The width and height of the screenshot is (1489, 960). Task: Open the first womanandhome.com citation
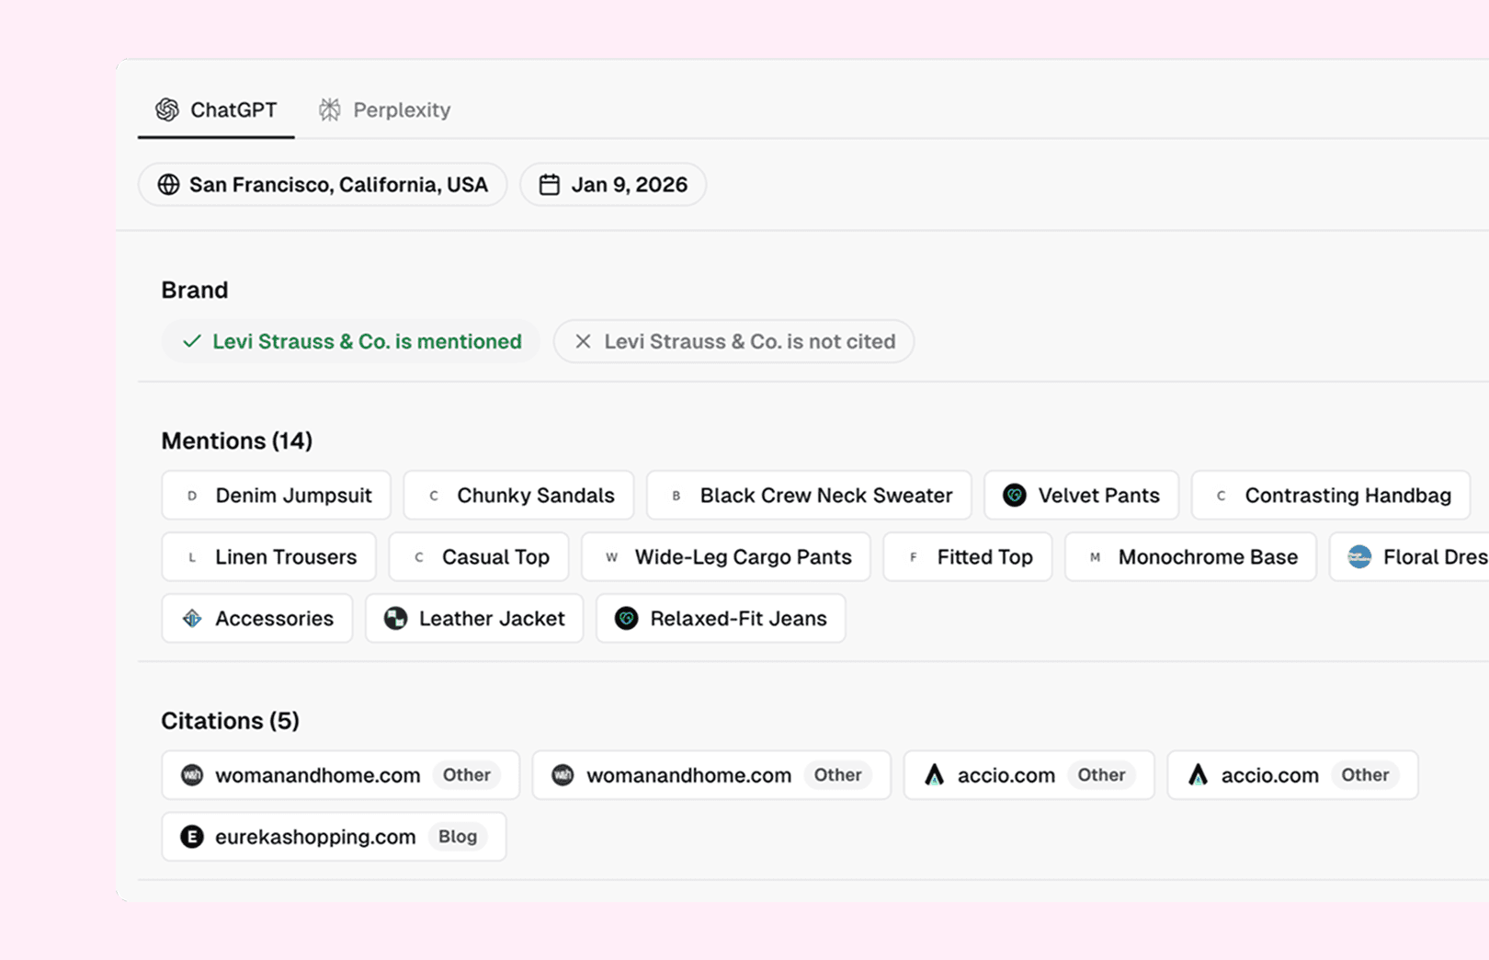point(341,775)
